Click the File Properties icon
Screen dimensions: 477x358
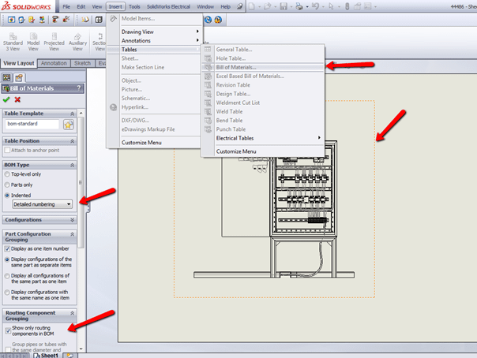(357, 6)
